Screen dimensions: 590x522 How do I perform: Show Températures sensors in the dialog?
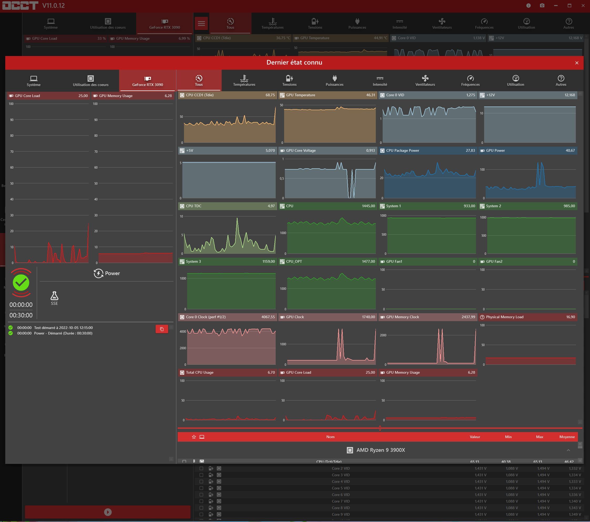[244, 80]
